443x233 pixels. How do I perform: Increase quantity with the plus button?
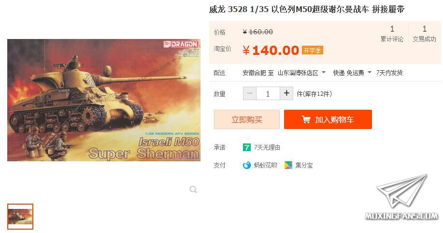point(286,93)
